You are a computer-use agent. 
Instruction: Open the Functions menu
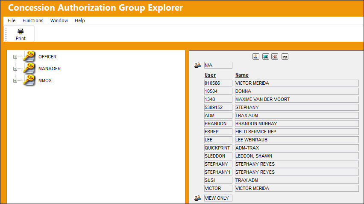(x=33, y=20)
